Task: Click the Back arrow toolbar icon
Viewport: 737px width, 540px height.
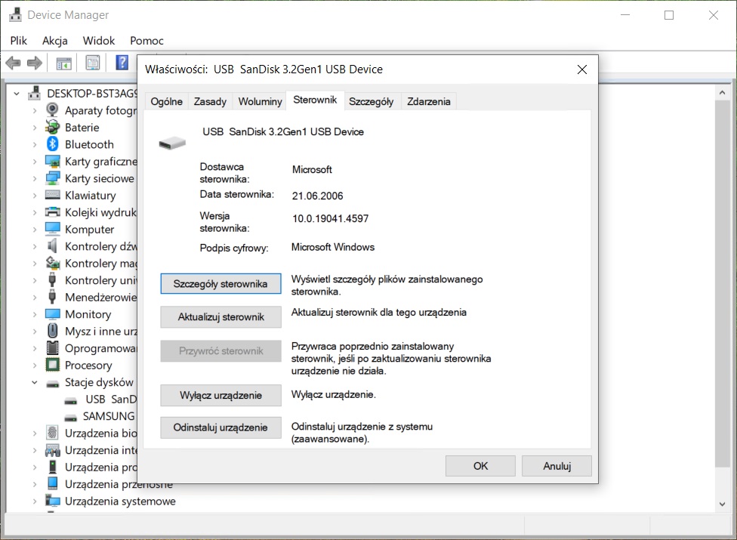Action: 13,63
